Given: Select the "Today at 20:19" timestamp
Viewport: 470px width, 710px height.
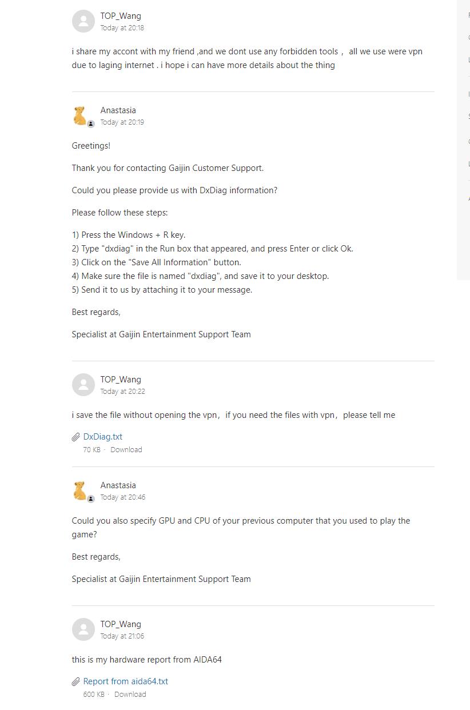Looking at the screenshot, I should (x=122, y=122).
